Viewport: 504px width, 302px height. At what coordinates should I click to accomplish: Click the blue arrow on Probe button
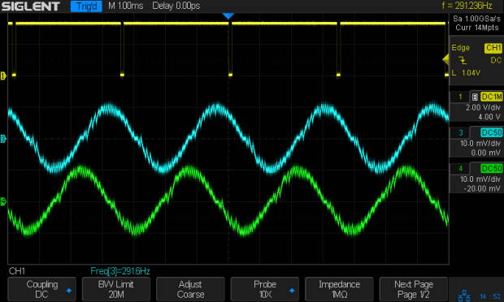pos(292,291)
